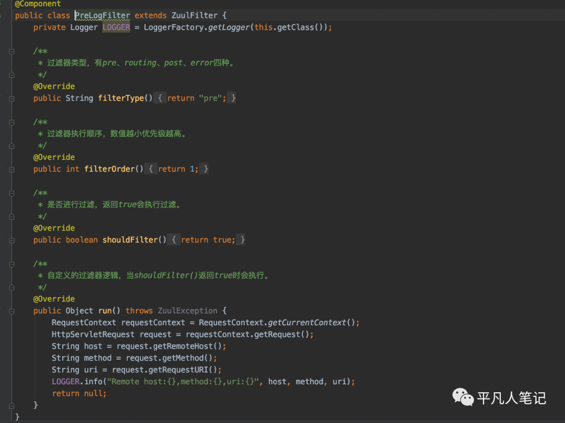The height and width of the screenshot is (423, 565).
Task: Click the fold-end marker of filter order comment
Action: [x=12, y=146]
